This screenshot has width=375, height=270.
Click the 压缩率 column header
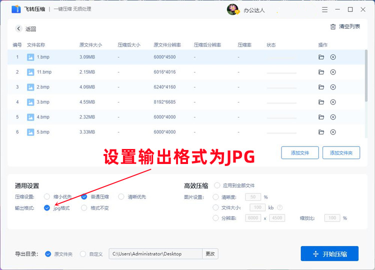[x=244, y=45]
